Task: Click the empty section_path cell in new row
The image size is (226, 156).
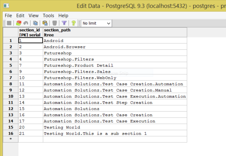Action: point(115,139)
